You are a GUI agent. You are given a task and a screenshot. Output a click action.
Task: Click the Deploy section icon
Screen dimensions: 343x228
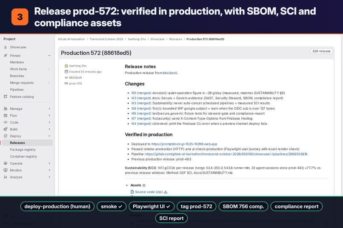(x=6, y=136)
